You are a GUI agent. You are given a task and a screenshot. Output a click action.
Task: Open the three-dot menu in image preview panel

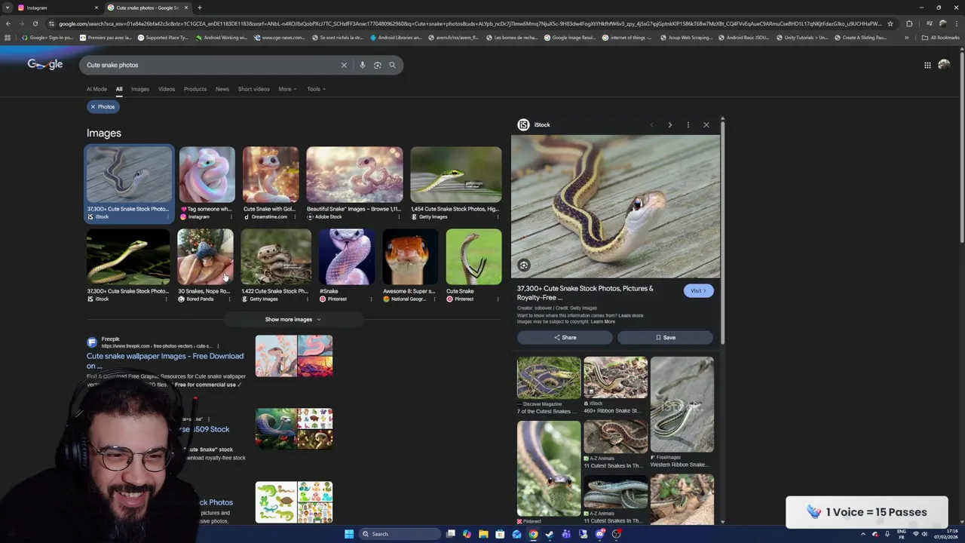click(688, 124)
